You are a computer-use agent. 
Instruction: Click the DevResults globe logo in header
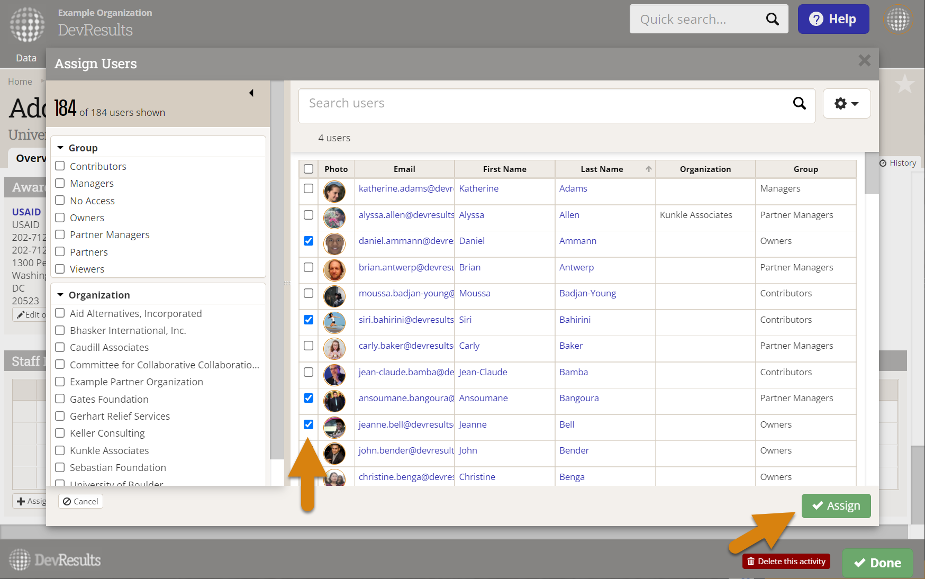27,24
